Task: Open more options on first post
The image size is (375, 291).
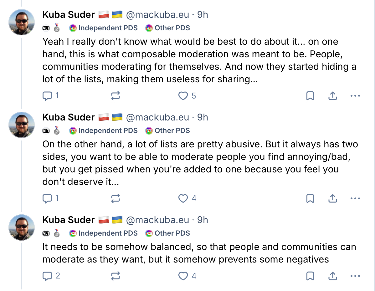Action: (x=355, y=96)
